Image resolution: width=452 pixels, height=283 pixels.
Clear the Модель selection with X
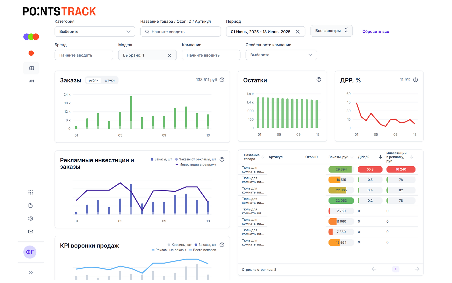click(169, 55)
